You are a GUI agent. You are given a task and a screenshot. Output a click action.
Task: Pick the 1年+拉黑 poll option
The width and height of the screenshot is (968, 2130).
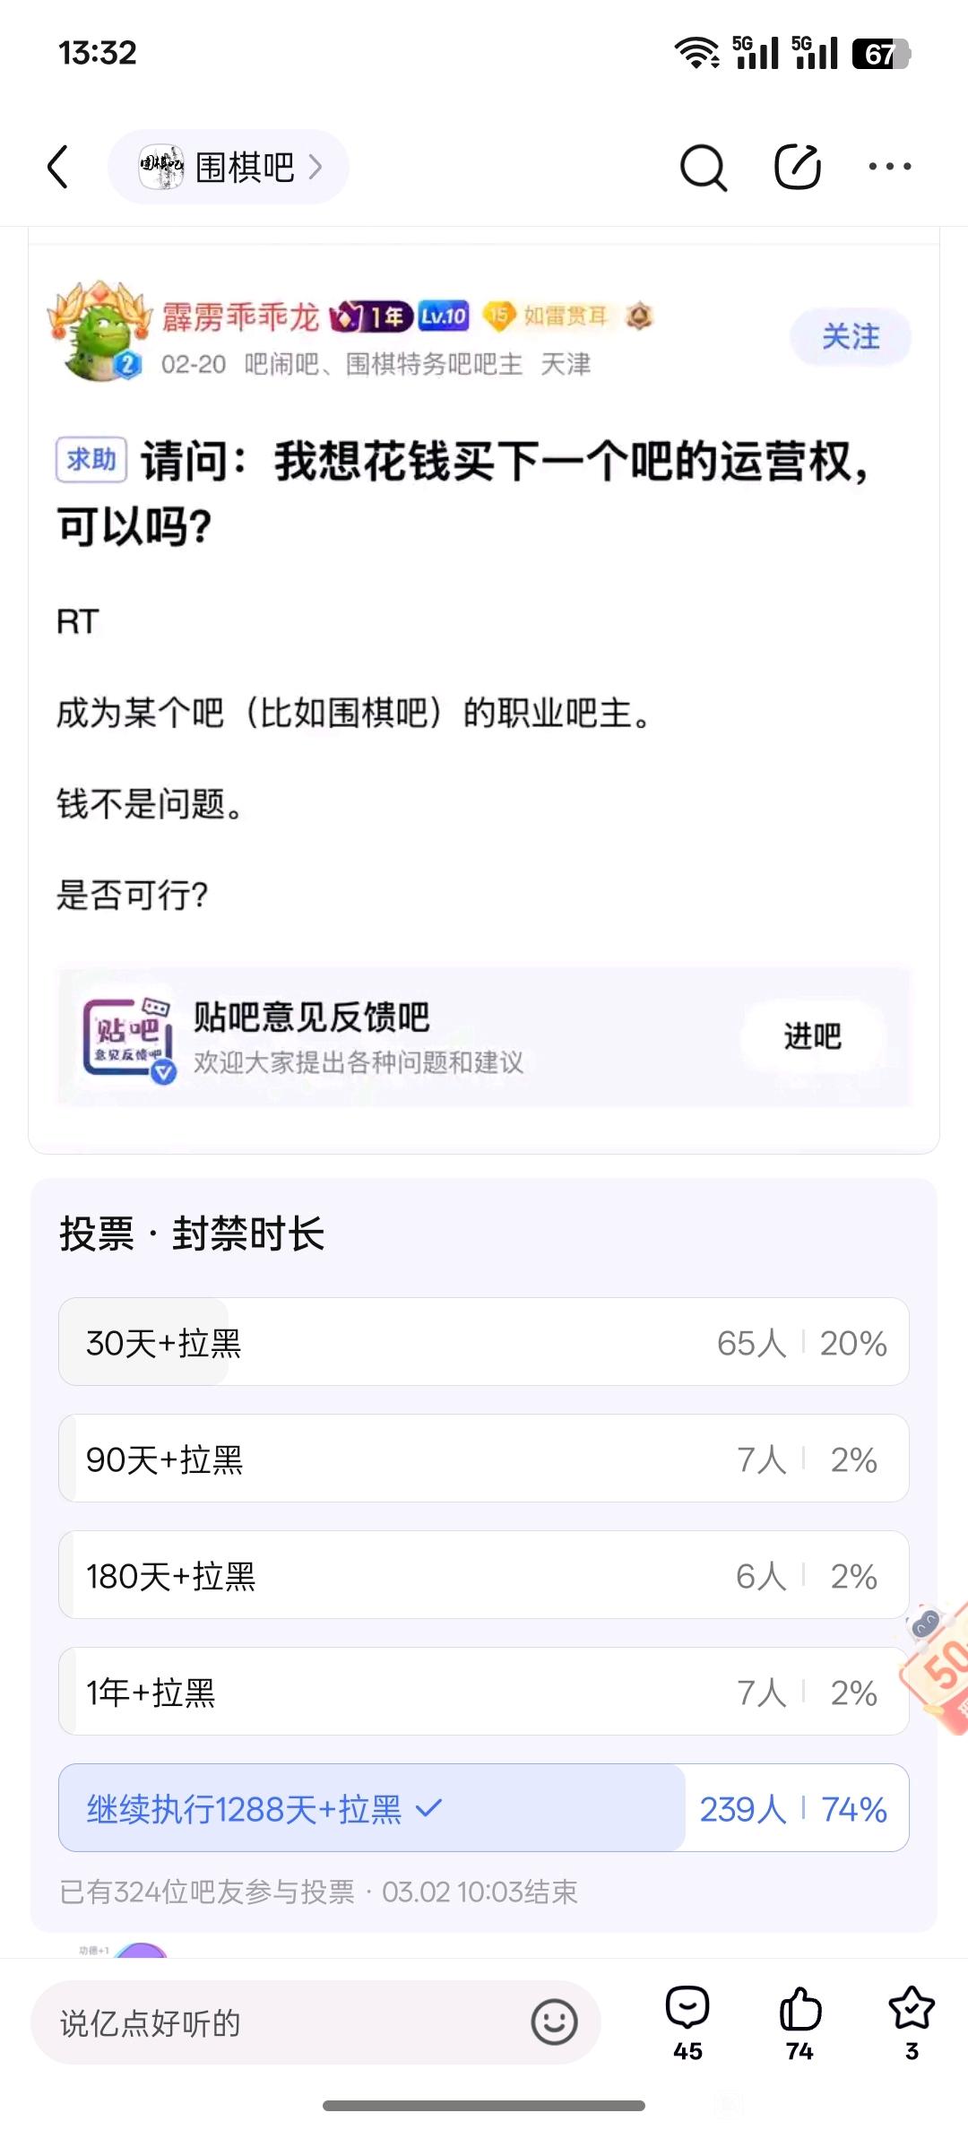(484, 1692)
